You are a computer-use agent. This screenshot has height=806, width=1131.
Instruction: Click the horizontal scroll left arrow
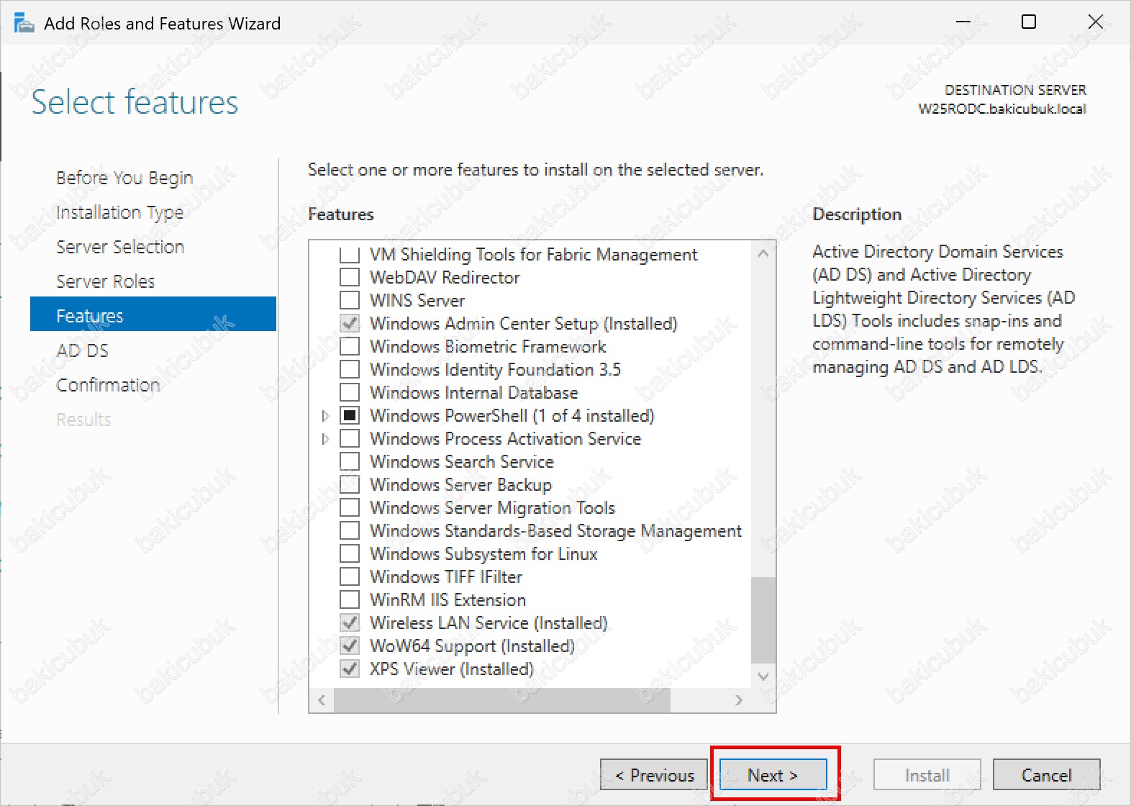pos(322,699)
